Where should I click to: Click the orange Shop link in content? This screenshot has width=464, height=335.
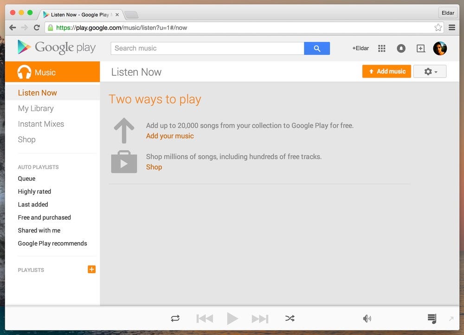click(154, 167)
